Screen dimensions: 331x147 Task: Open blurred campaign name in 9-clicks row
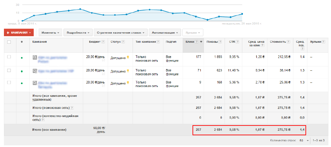53,85
